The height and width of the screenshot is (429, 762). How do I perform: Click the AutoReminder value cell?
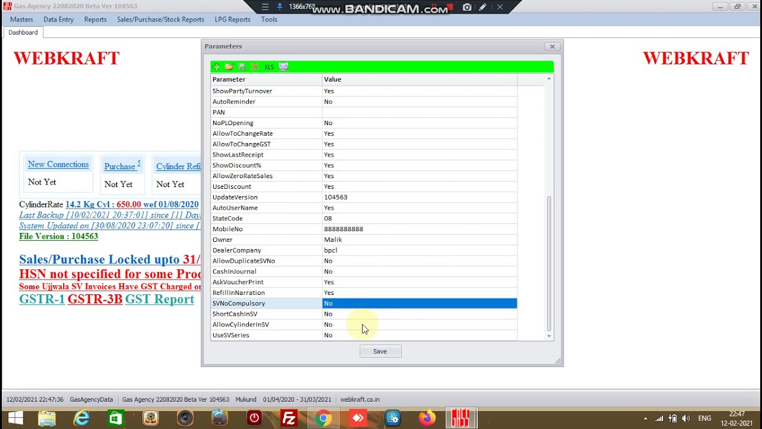[419, 102]
